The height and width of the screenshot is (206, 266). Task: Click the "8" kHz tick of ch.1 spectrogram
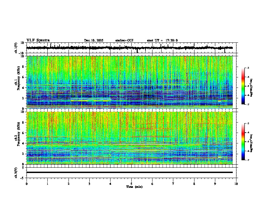24,67
